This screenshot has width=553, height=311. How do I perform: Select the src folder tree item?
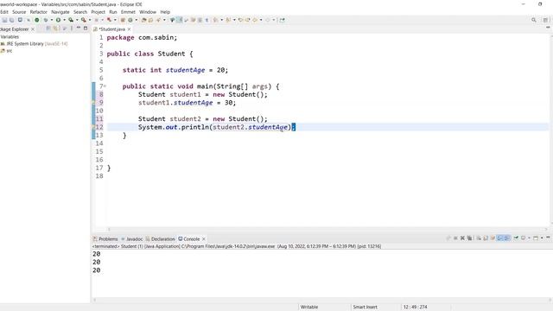tap(6, 51)
